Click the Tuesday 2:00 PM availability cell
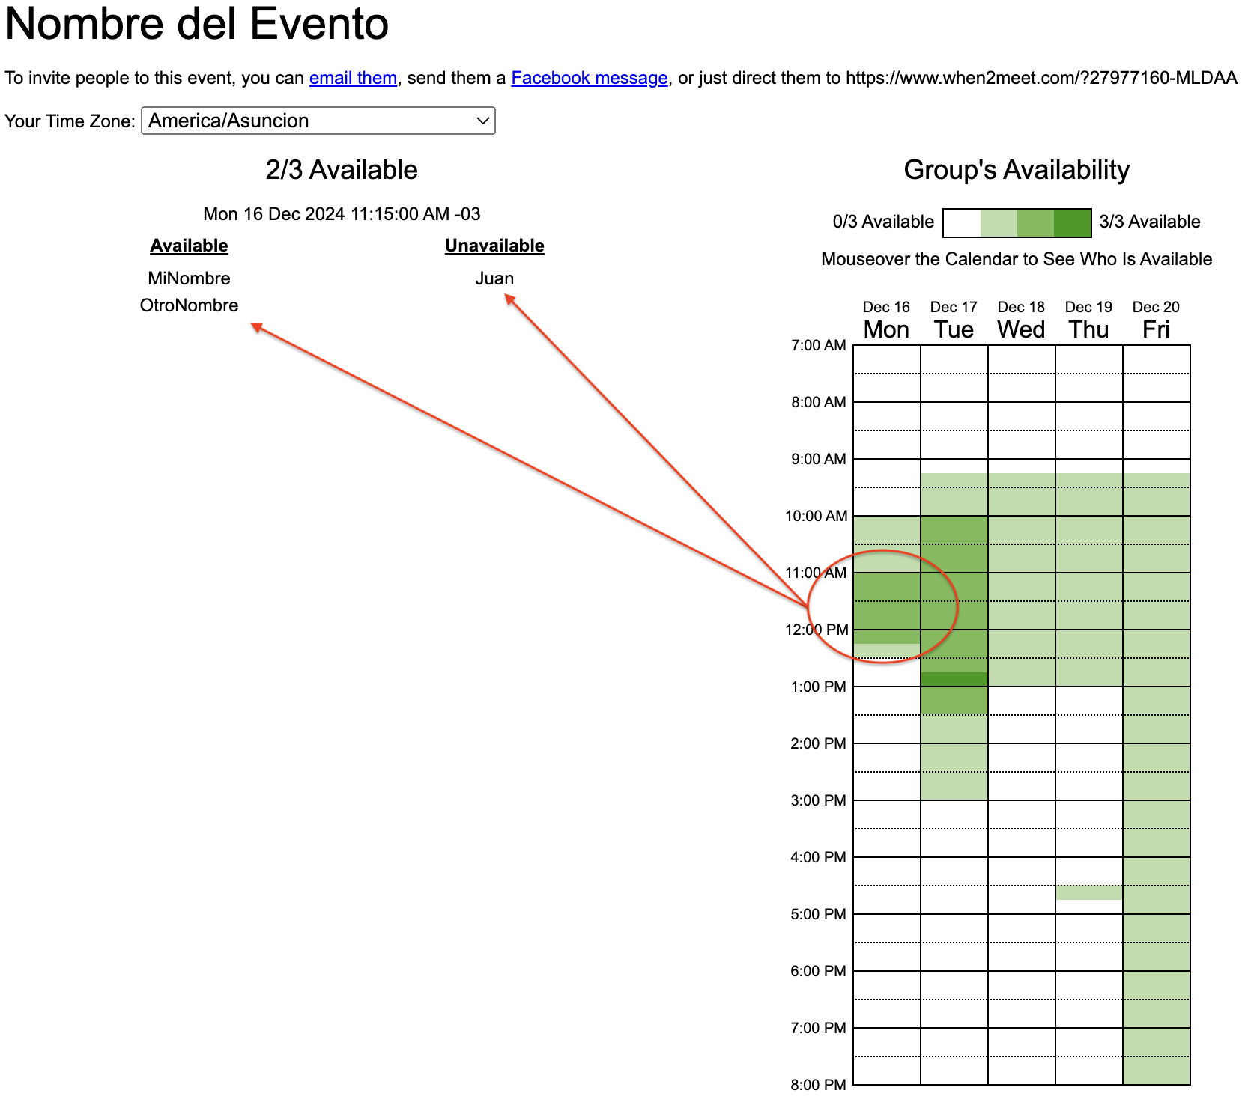This screenshot has width=1248, height=1105. pyautogui.click(x=954, y=751)
